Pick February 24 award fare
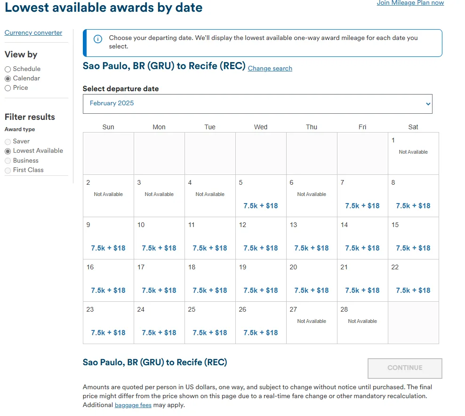Screen dimensions: 465x416 pos(159,333)
